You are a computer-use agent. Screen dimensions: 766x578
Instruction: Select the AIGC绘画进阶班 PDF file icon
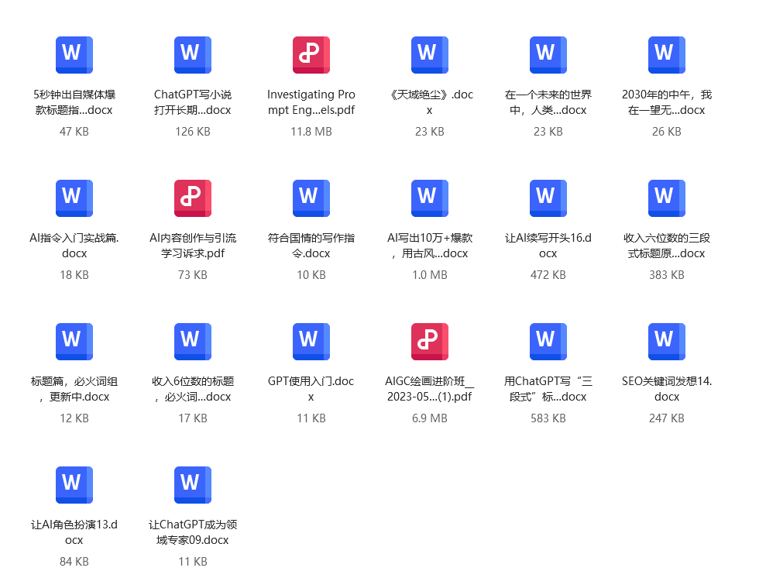coord(429,342)
